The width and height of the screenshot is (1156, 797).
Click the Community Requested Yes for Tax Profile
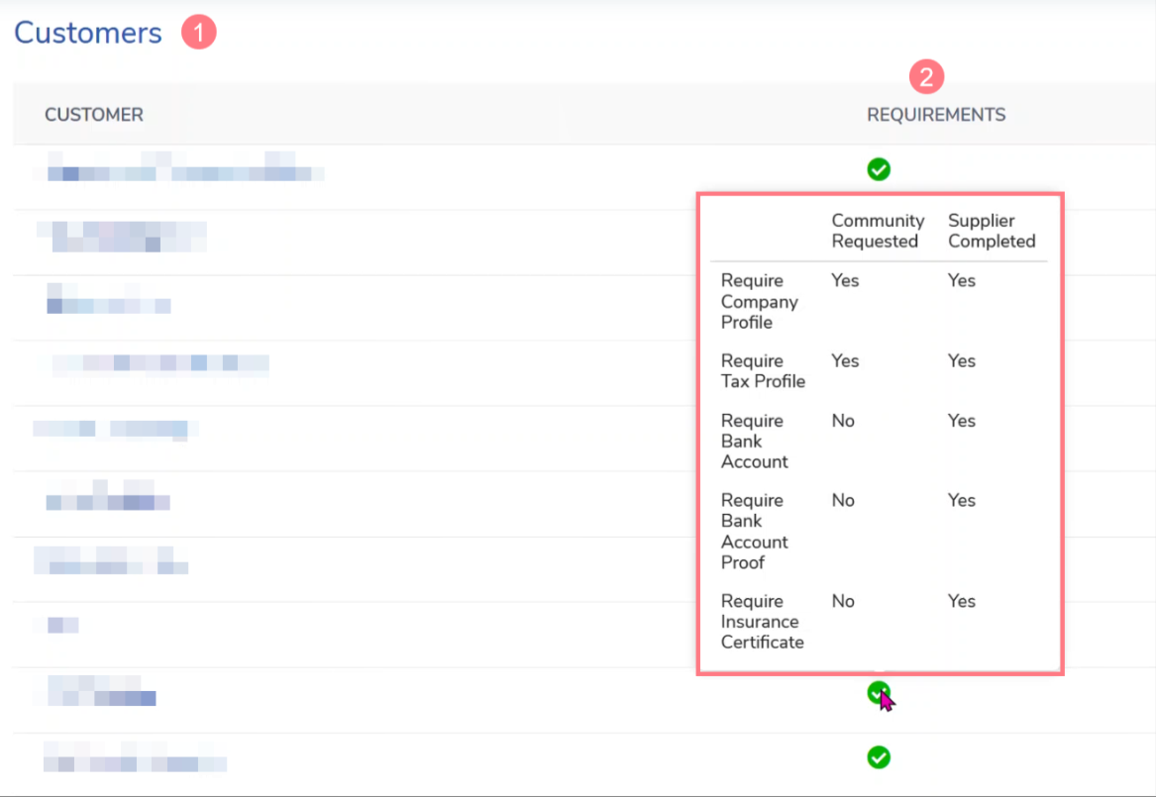tap(845, 360)
